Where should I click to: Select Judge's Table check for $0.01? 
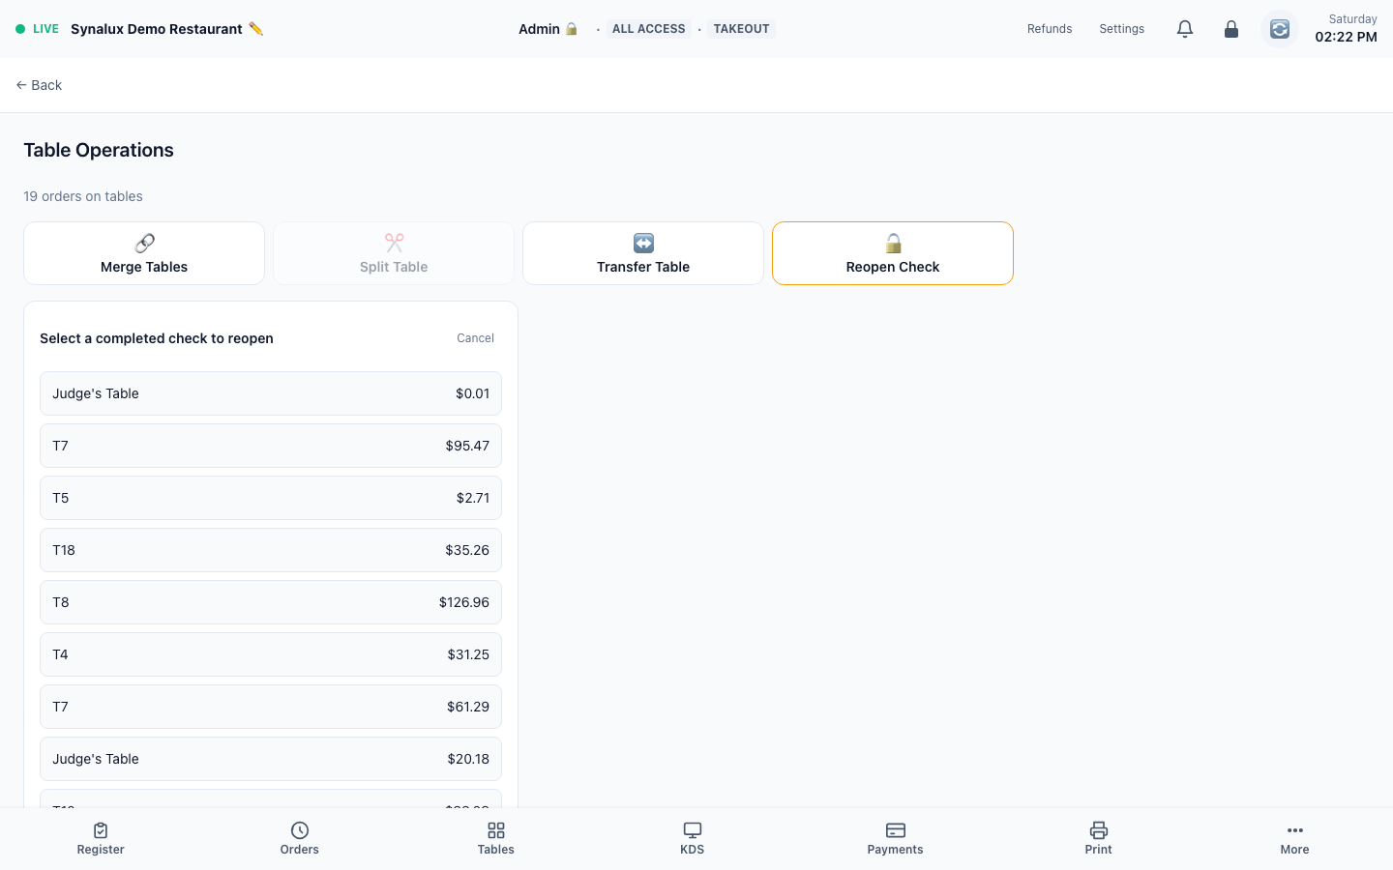[x=271, y=393]
